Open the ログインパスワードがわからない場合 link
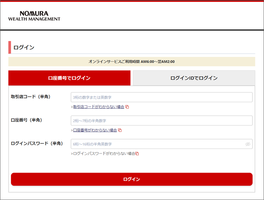Viewport: 264px width, 200px height. [x=104, y=154]
